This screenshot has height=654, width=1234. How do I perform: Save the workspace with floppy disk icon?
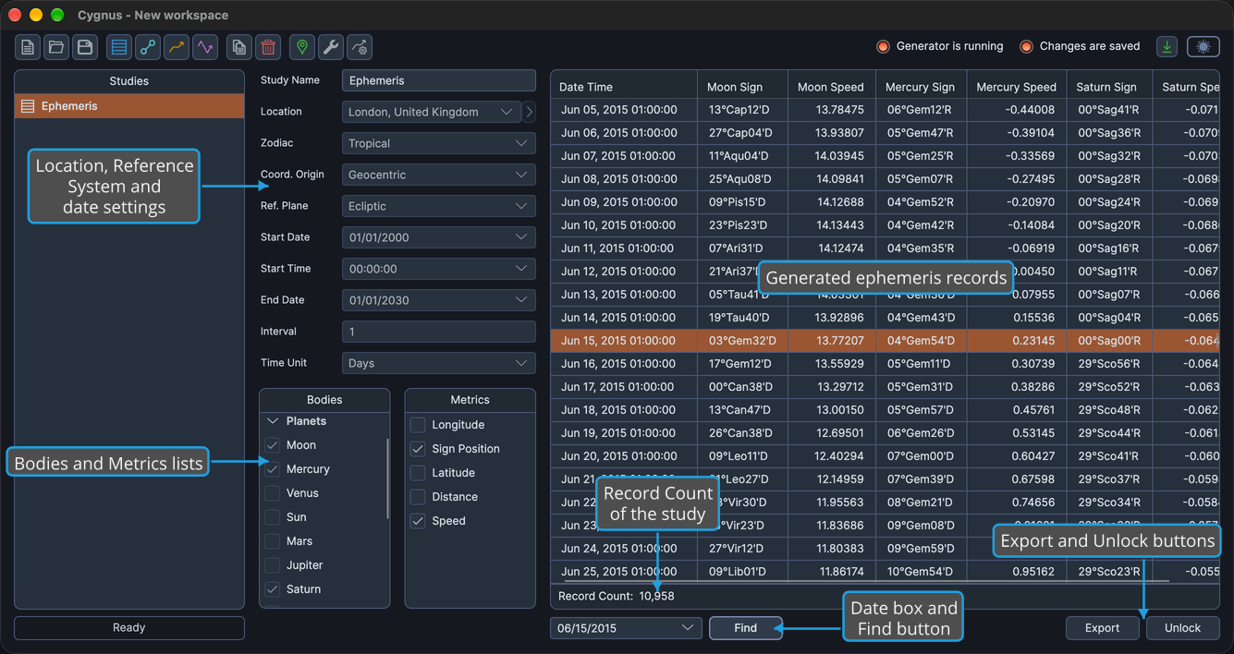pos(85,47)
